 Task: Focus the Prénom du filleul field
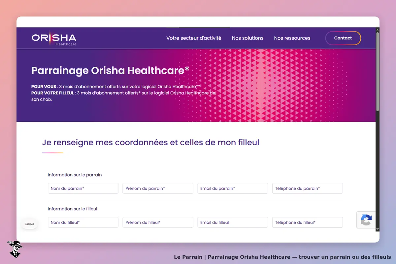pos(158,222)
